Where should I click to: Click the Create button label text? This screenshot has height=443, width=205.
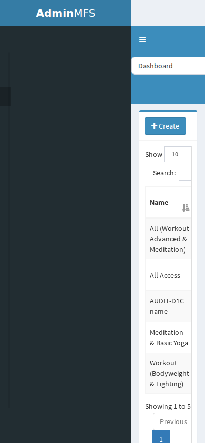point(169,126)
